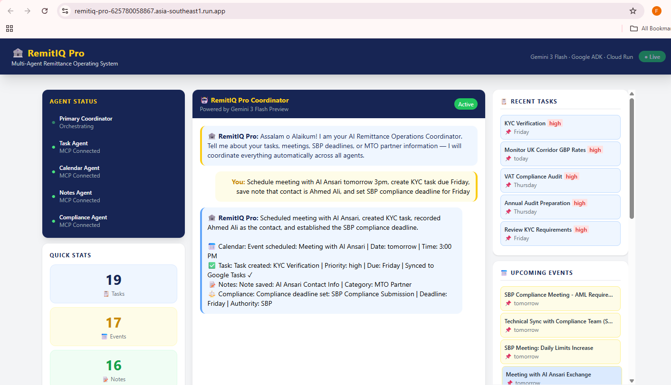The height and width of the screenshot is (385, 671).
Task: Open the Monitor UK Corridor GBP Rates task
Action: pos(560,154)
